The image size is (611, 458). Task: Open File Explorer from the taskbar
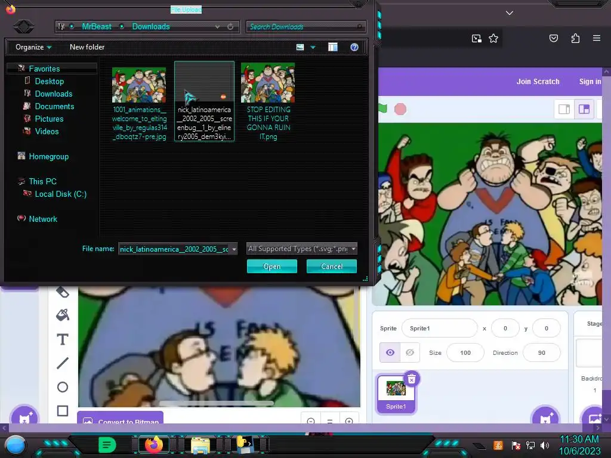pos(200,445)
